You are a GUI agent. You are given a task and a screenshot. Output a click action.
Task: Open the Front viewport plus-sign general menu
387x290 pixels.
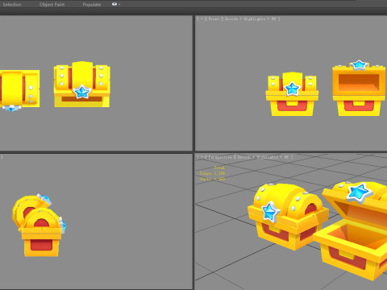pyautogui.click(x=202, y=19)
